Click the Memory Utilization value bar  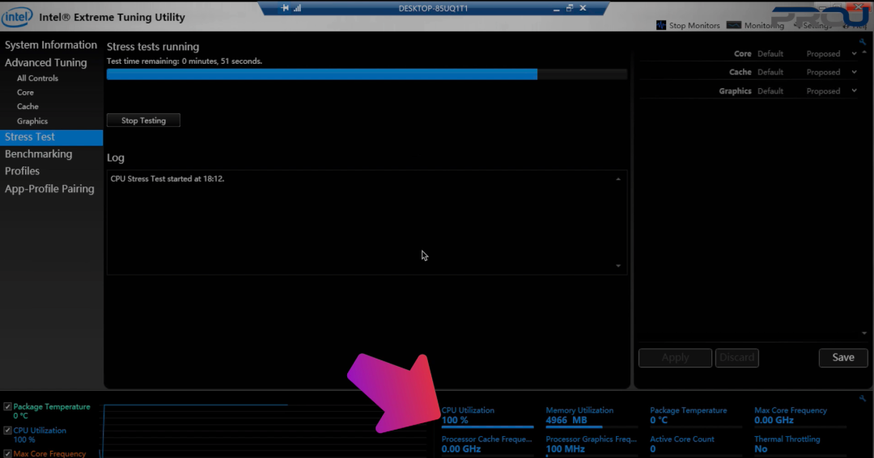click(592, 426)
